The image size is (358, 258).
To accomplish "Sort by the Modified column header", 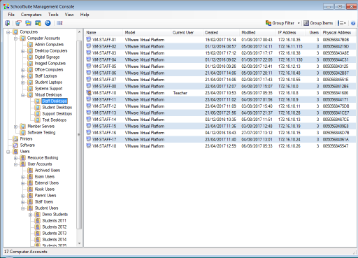I will [x=257, y=33].
